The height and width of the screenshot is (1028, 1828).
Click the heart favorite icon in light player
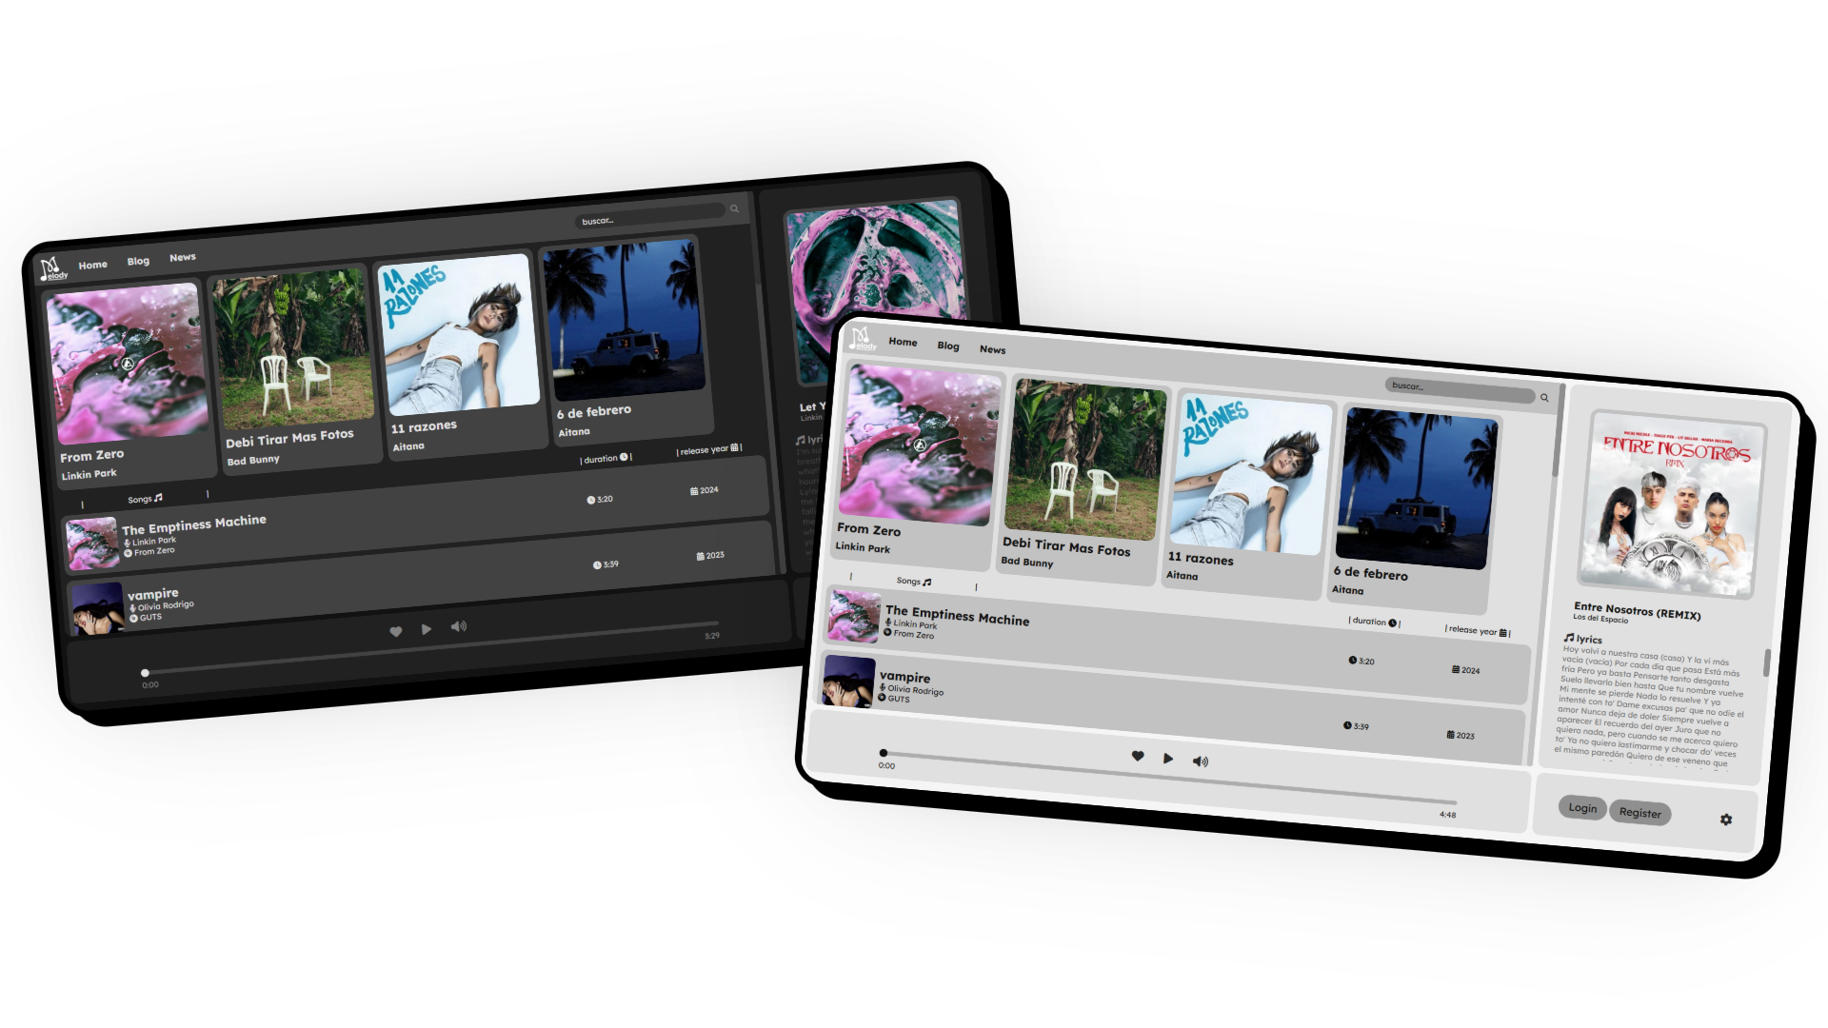point(1138,756)
